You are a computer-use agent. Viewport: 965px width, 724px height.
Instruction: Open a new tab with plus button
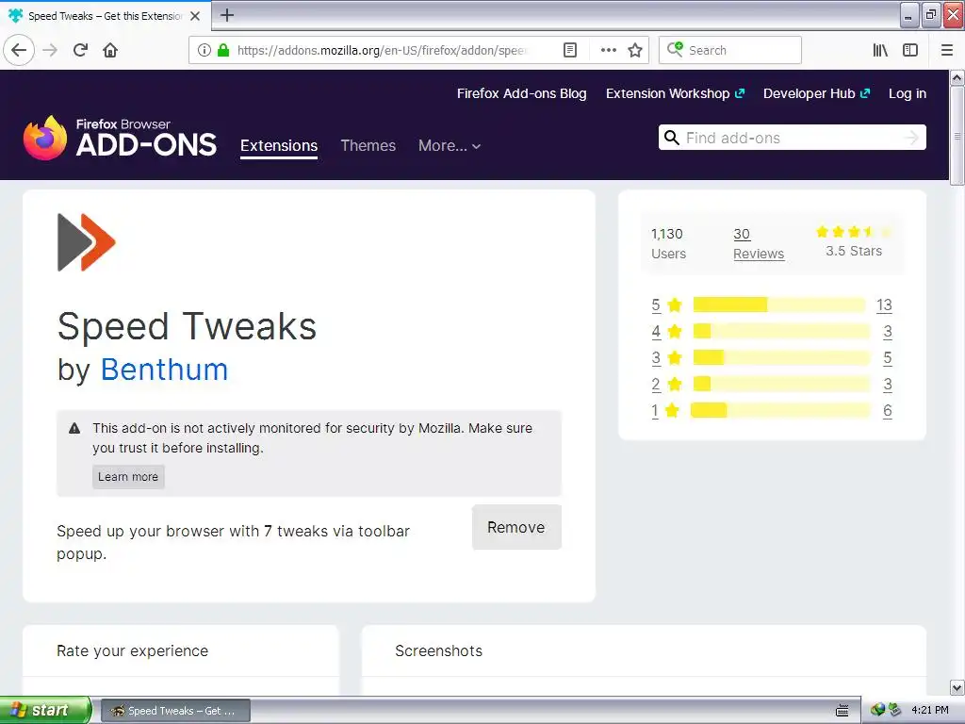point(226,15)
